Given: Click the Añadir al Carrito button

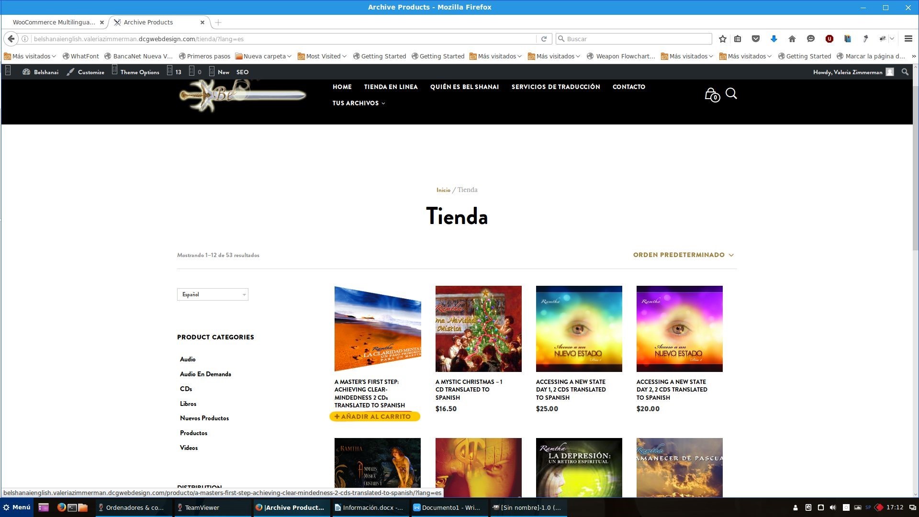Looking at the screenshot, I should point(375,416).
